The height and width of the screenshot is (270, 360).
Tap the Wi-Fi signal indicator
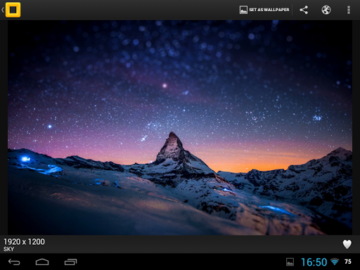tap(335, 262)
